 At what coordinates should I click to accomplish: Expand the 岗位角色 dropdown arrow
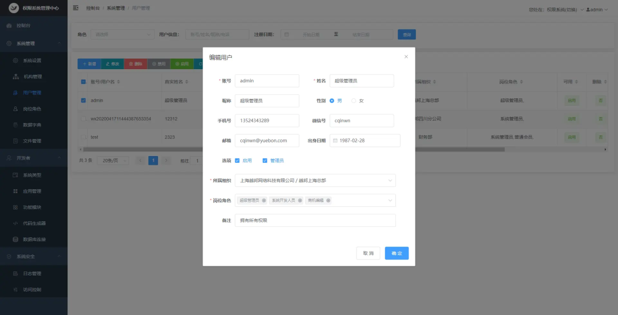coord(390,201)
